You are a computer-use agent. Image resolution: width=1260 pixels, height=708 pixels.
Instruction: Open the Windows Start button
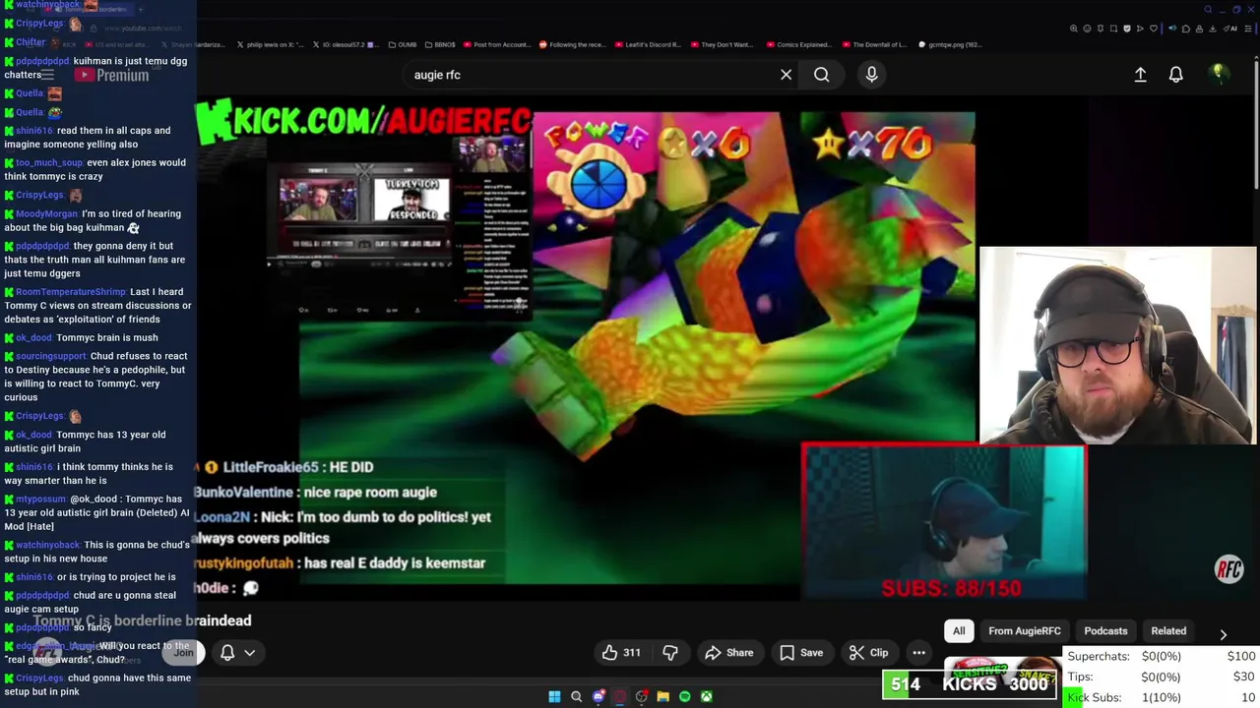[x=554, y=697]
